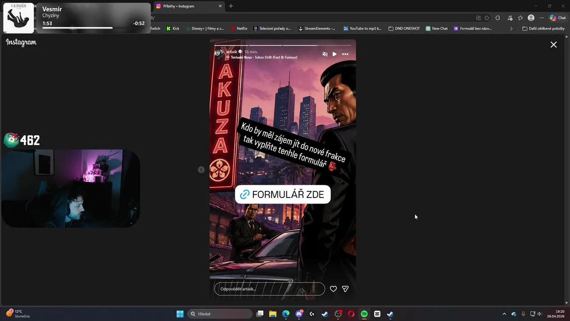Open the Disney+ bookmark

(x=204, y=29)
